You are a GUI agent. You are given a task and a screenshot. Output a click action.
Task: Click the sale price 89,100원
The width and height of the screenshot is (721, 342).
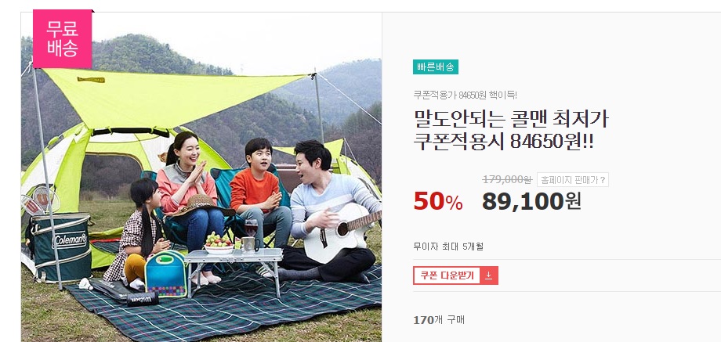(x=531, y=201)
